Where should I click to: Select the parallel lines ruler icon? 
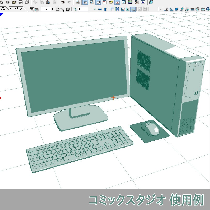[192, 9]
